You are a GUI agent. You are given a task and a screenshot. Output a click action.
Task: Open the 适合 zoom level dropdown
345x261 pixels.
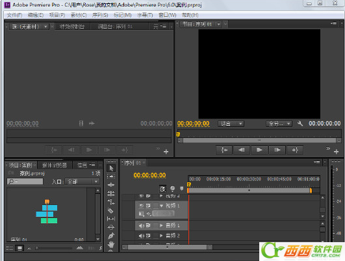pos(231,124)
